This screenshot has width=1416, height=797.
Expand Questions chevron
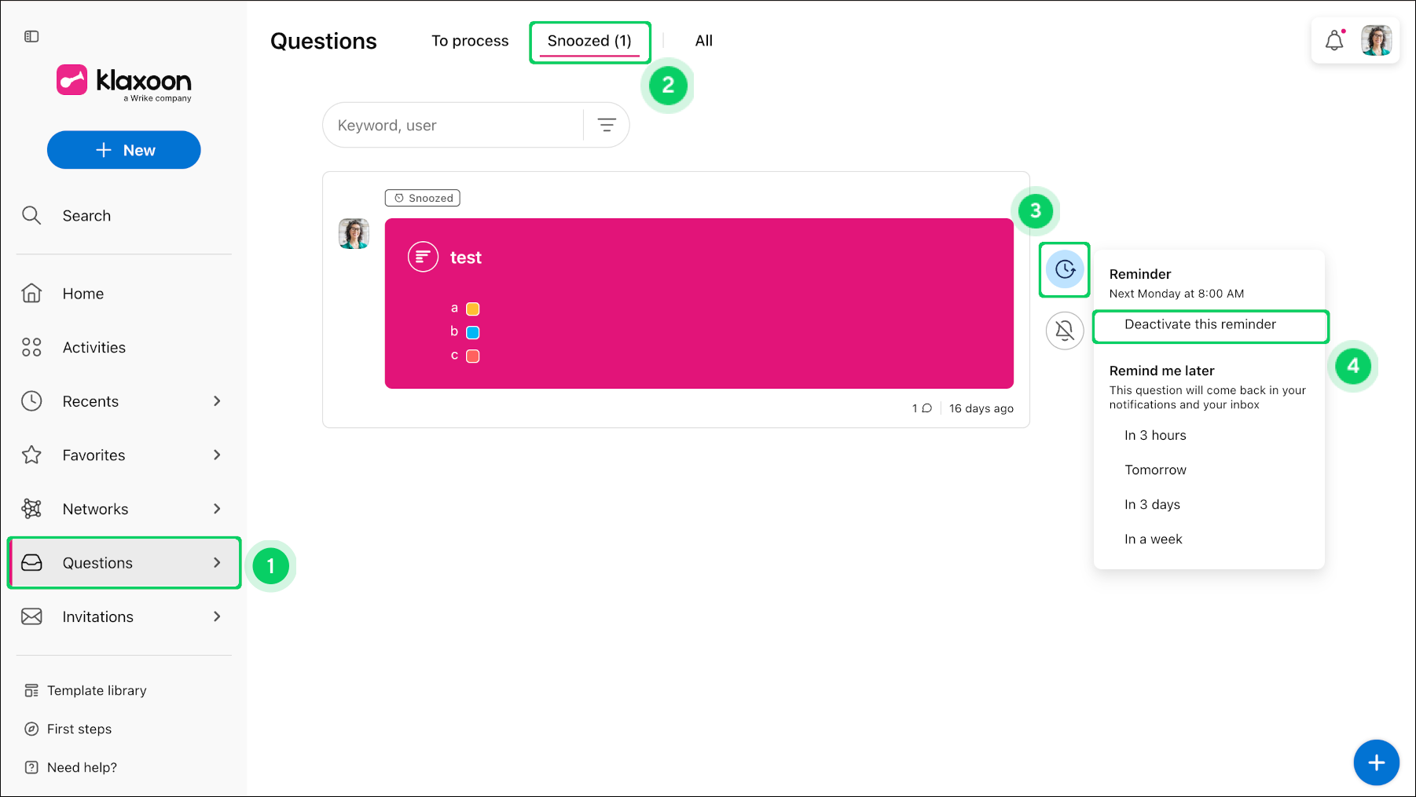point(217,563)
